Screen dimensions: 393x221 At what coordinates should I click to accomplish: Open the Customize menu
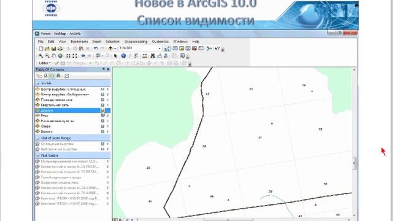pyautogui.click(x=160, y=41)
